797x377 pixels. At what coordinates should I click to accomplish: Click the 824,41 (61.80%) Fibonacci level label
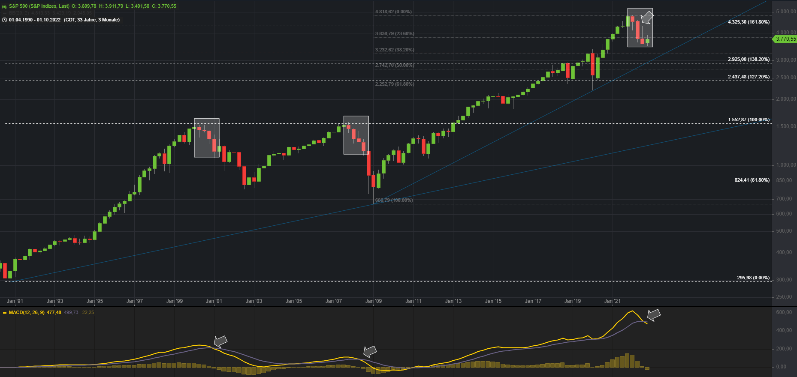coord(752,180)
